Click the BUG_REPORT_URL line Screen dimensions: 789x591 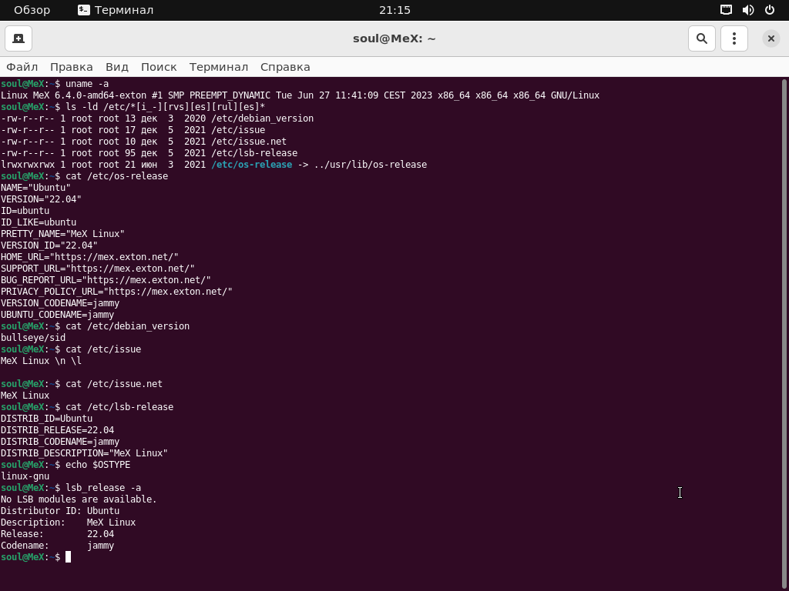pos(106,280)
